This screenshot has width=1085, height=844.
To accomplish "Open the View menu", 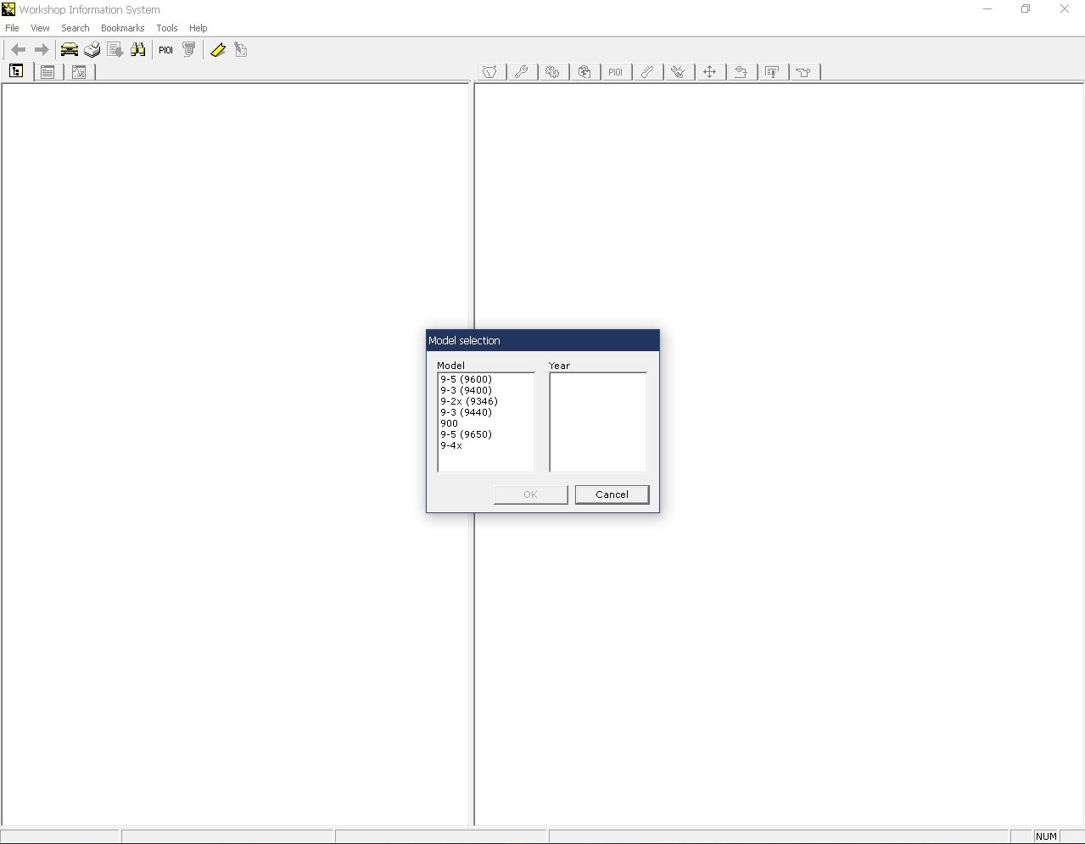I will click(x=40, y=28).
